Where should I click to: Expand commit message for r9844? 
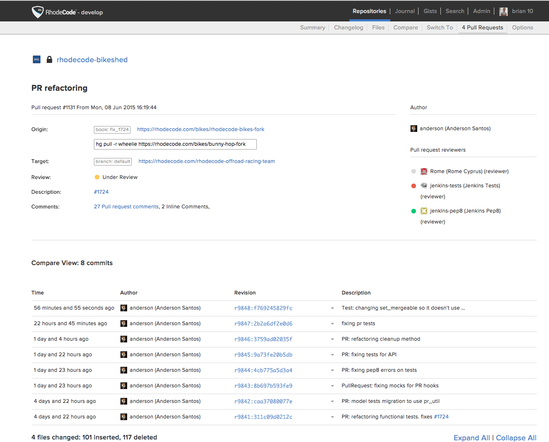332,371
